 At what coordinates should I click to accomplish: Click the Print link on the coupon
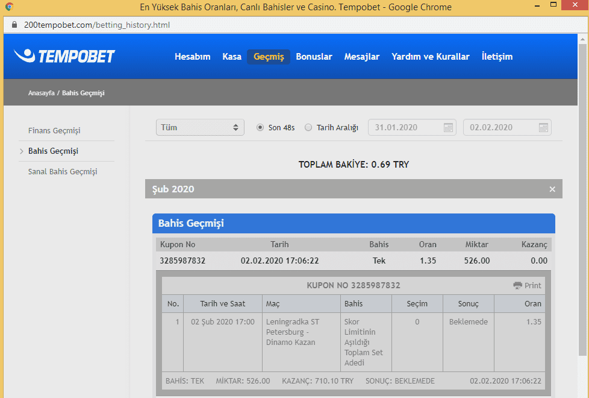click(x=532, y=285)
